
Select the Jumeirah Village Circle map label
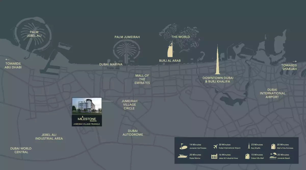coord(130,105)
